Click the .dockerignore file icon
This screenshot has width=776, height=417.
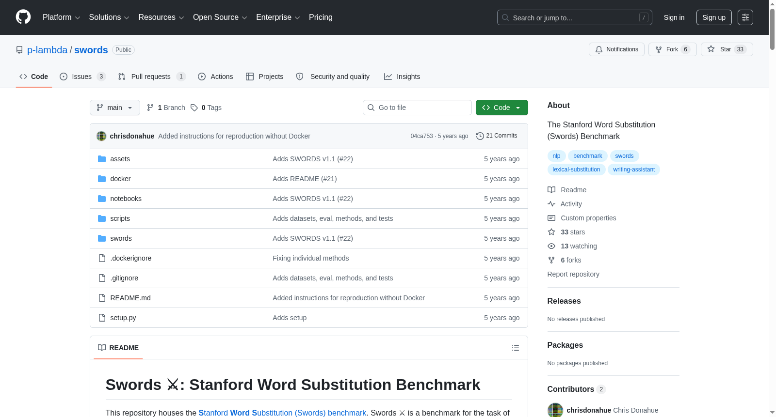pos(102,258)
